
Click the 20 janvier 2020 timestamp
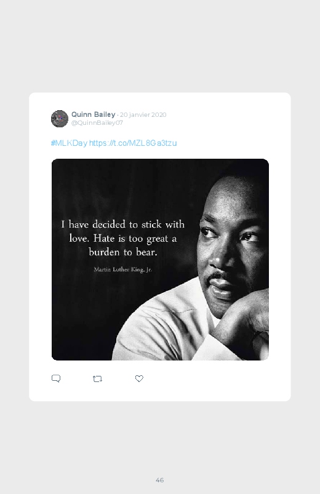tap(143, 114)
